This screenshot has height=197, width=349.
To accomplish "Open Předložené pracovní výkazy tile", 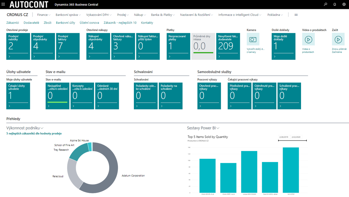I will click(239, 96).
